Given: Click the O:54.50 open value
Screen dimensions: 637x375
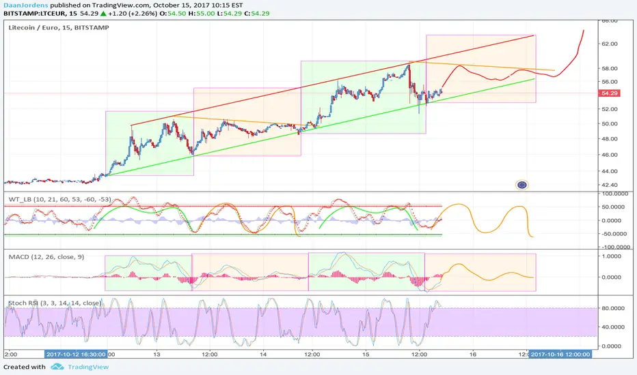Looking at the screenshot, I should click(x=172, y=14).
